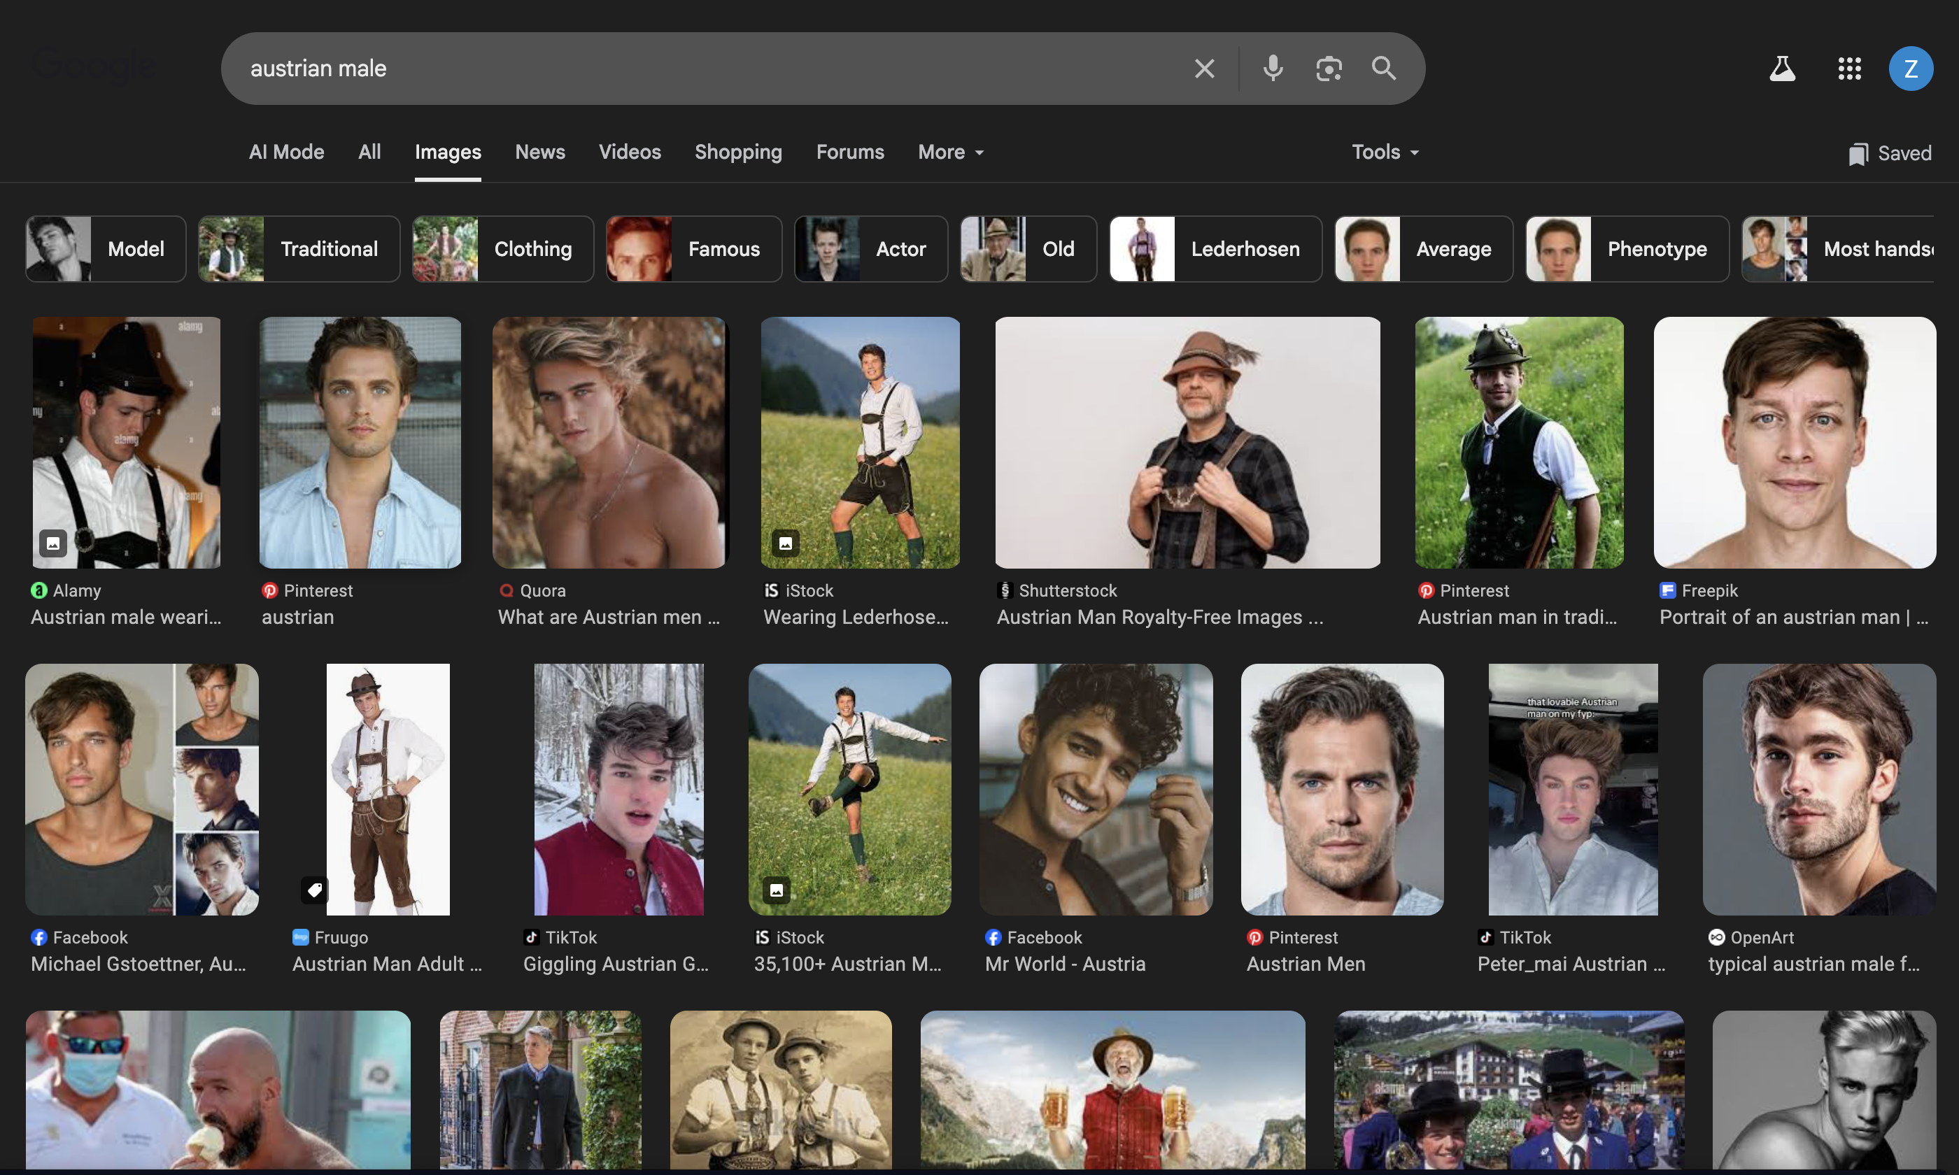Open the Shutterstock Austrian Man thumbnail

(x=1187, y=443)
